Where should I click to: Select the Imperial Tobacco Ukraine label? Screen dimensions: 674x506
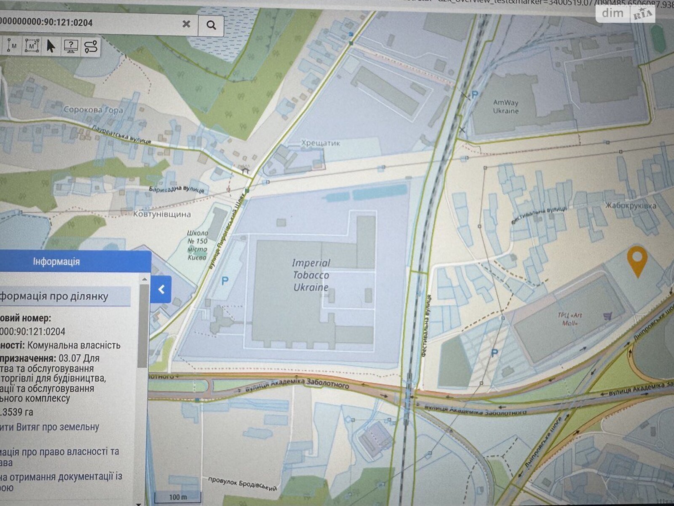point(311,275)
